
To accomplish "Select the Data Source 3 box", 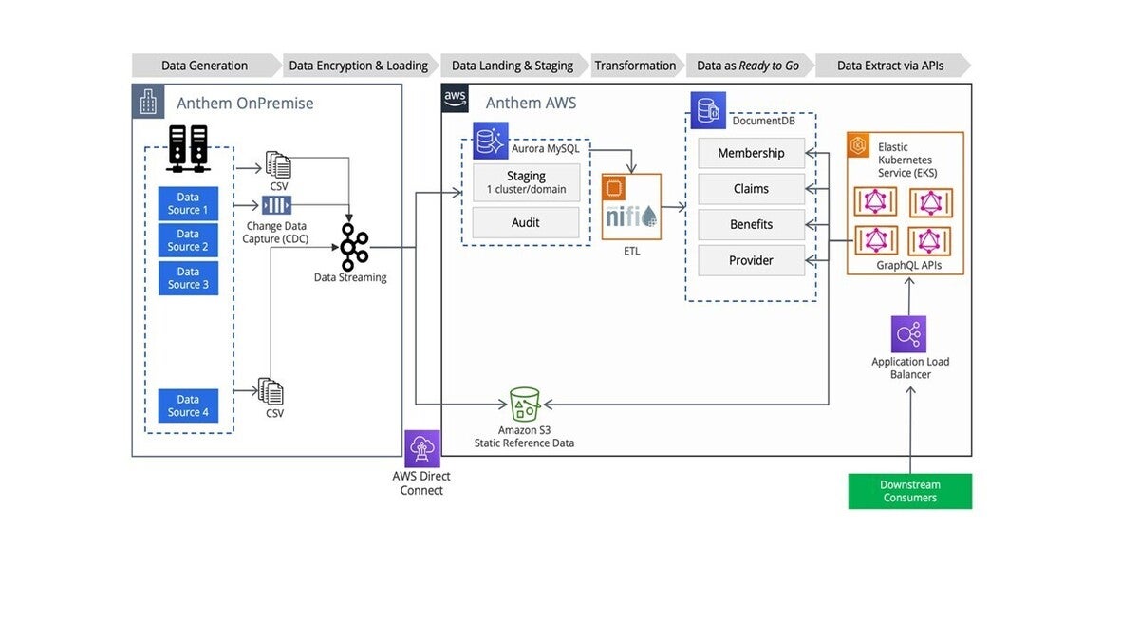I will click(188, 278).
